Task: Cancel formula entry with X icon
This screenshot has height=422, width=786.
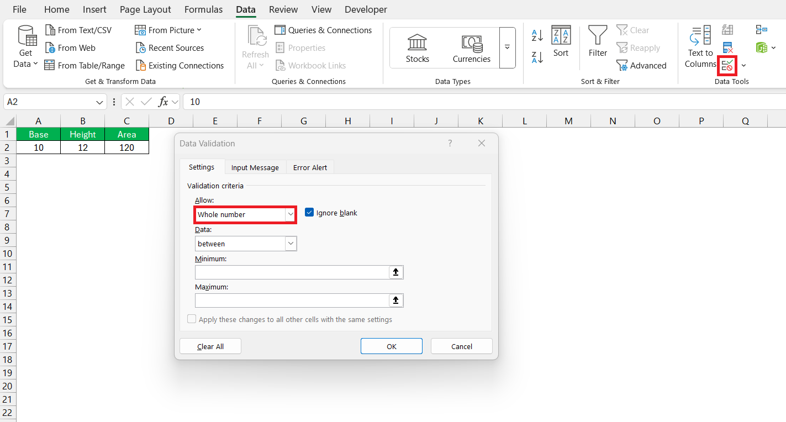Action: (x=129, y=102)
